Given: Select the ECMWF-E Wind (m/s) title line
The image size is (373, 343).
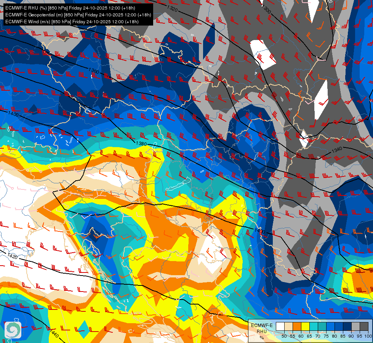Looking at the screenshot, I should pos(72,22).
